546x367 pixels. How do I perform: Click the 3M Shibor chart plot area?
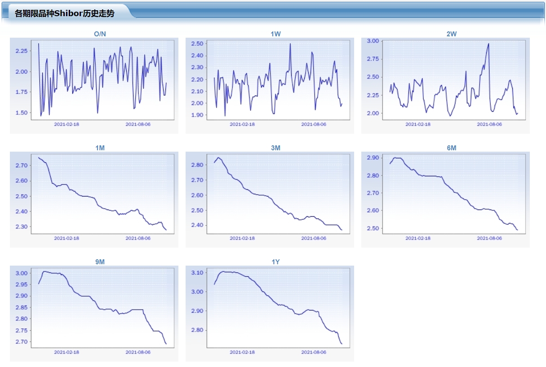pyautogui.click(x=278, y=194)
